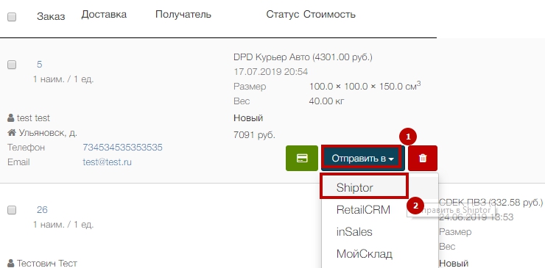Open order number 5 link
This screenshot has width=545, height=268.
(40, 65)
